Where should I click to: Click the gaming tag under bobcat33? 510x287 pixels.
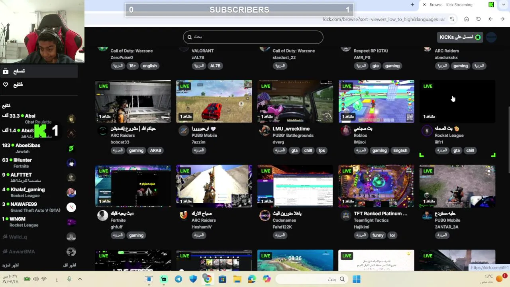136,150
